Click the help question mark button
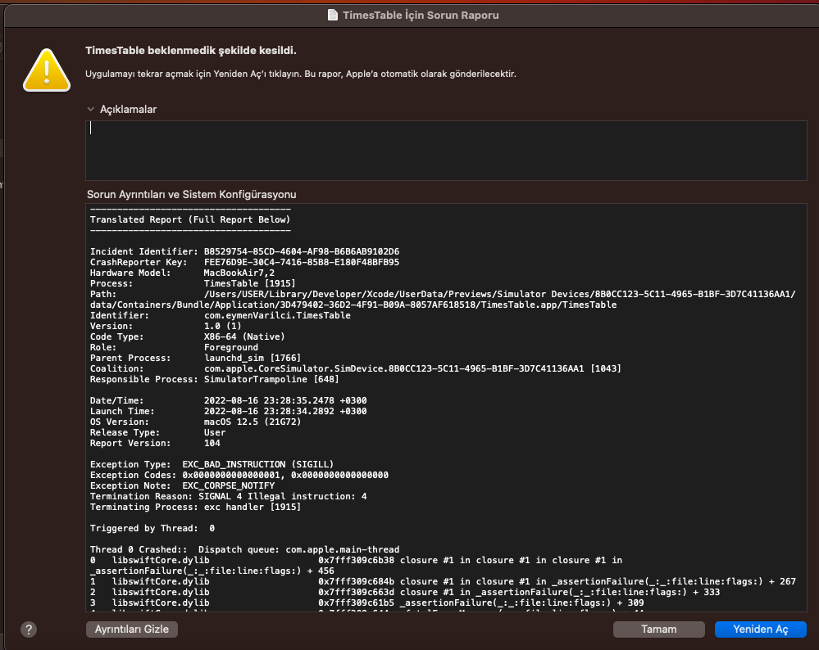 tap(29, 629)
